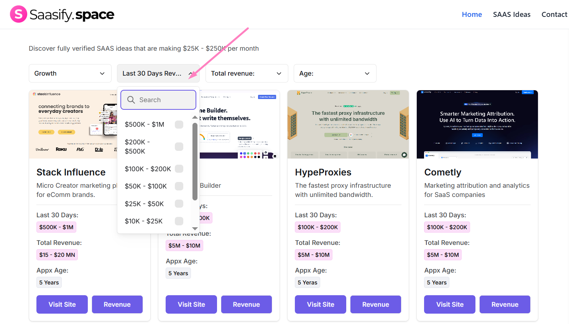Open the Total revenue dropdown
The width and height of the screenshot is (569, 324).
(x=247, y=73)
